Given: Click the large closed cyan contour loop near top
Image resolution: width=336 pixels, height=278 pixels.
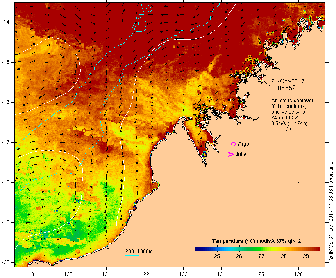Looking at the screenshot, I should (141, 25).
